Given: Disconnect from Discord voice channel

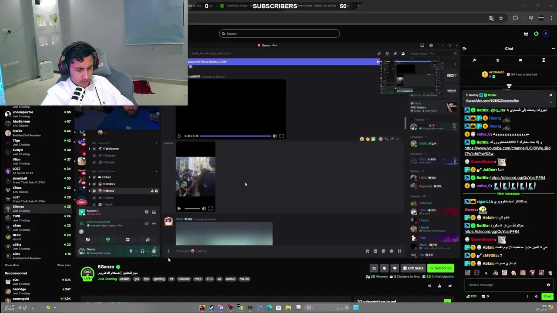Looking at the screenshot, I should 154,223.
